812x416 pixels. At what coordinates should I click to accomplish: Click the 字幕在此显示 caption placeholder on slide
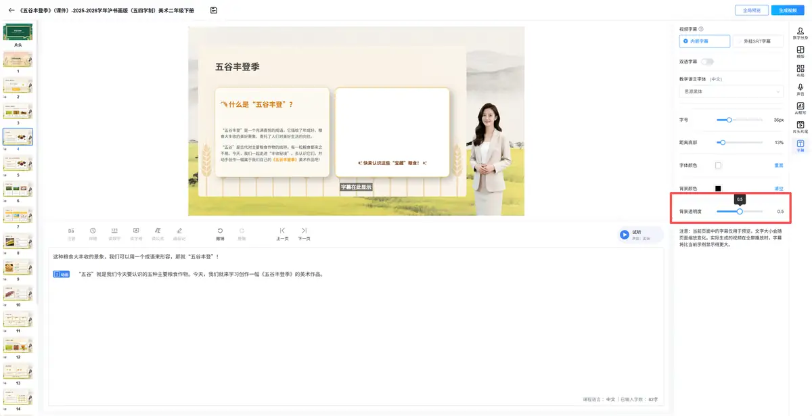[x=356, y=187]
